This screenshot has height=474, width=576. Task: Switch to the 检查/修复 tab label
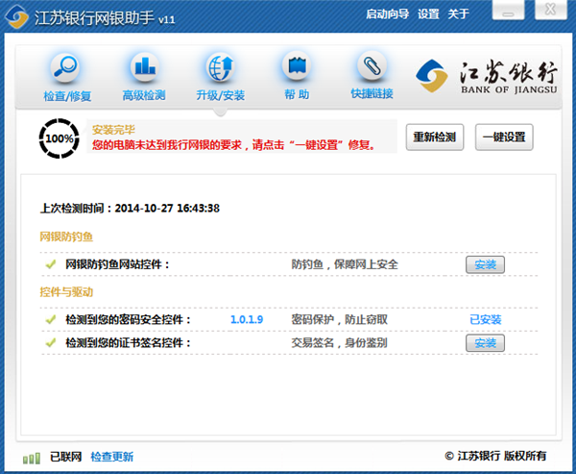point(67,96)
